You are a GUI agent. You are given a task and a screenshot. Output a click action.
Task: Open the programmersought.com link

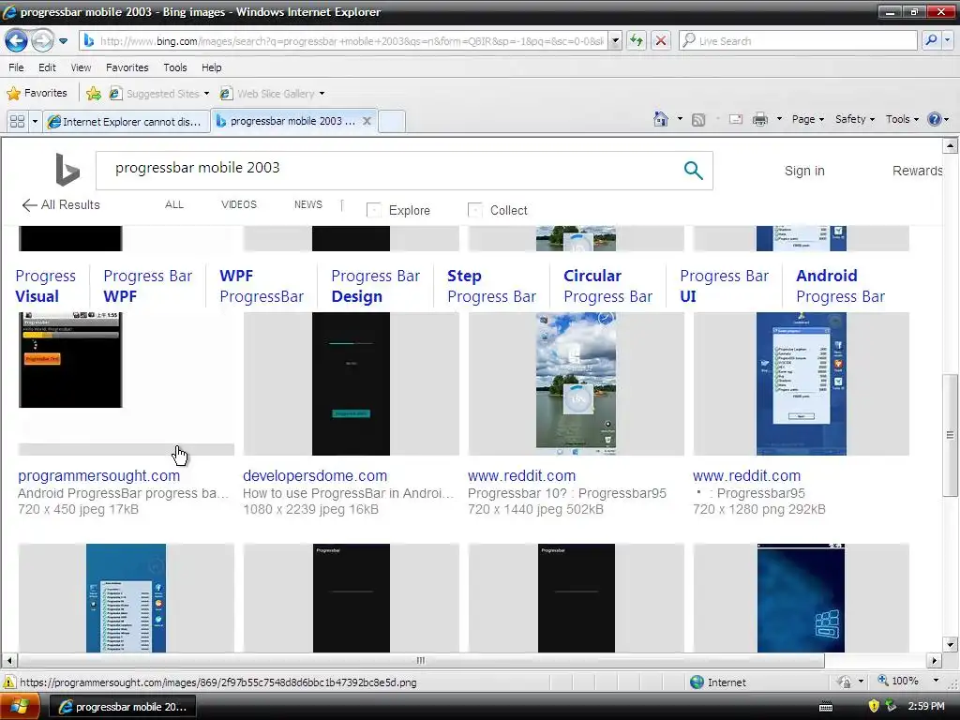coord(98,475)
